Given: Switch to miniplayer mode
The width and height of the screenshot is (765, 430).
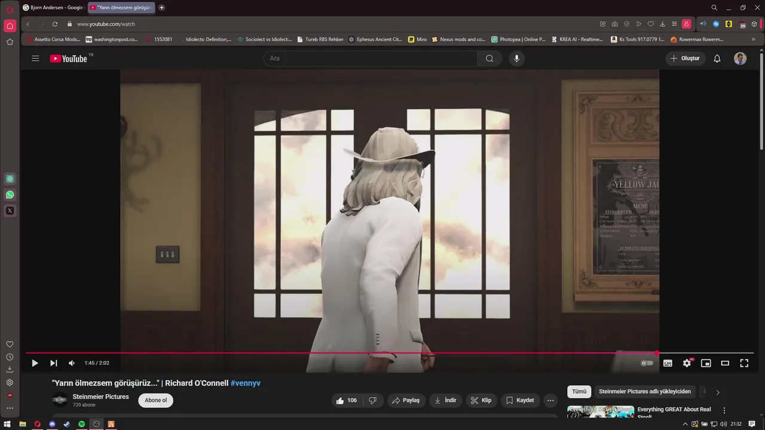Looking at the screenshot, I should pos(706,363).
